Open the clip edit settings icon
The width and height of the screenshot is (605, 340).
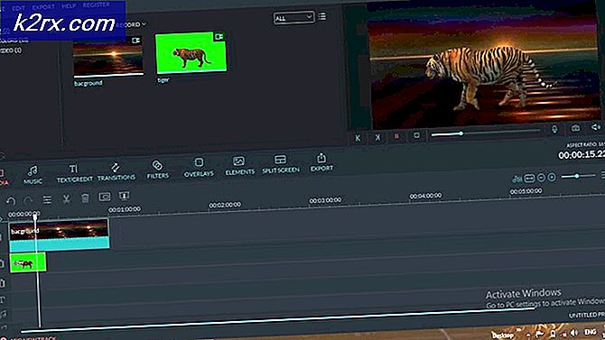pos(47,199)
